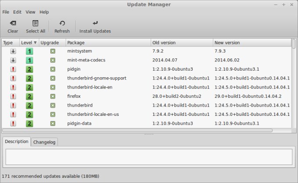Click the security alert icon for firefox

click(x=13, y=96)
